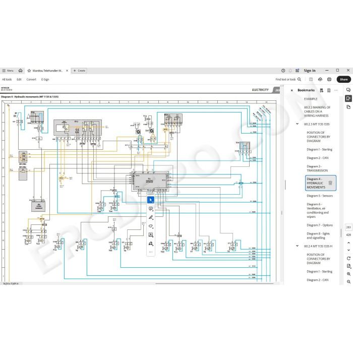Select the 80.2.3 MT 1135 1335 bookmark text
Viewport: 353px width, 353px height.
tap(317, 124)
